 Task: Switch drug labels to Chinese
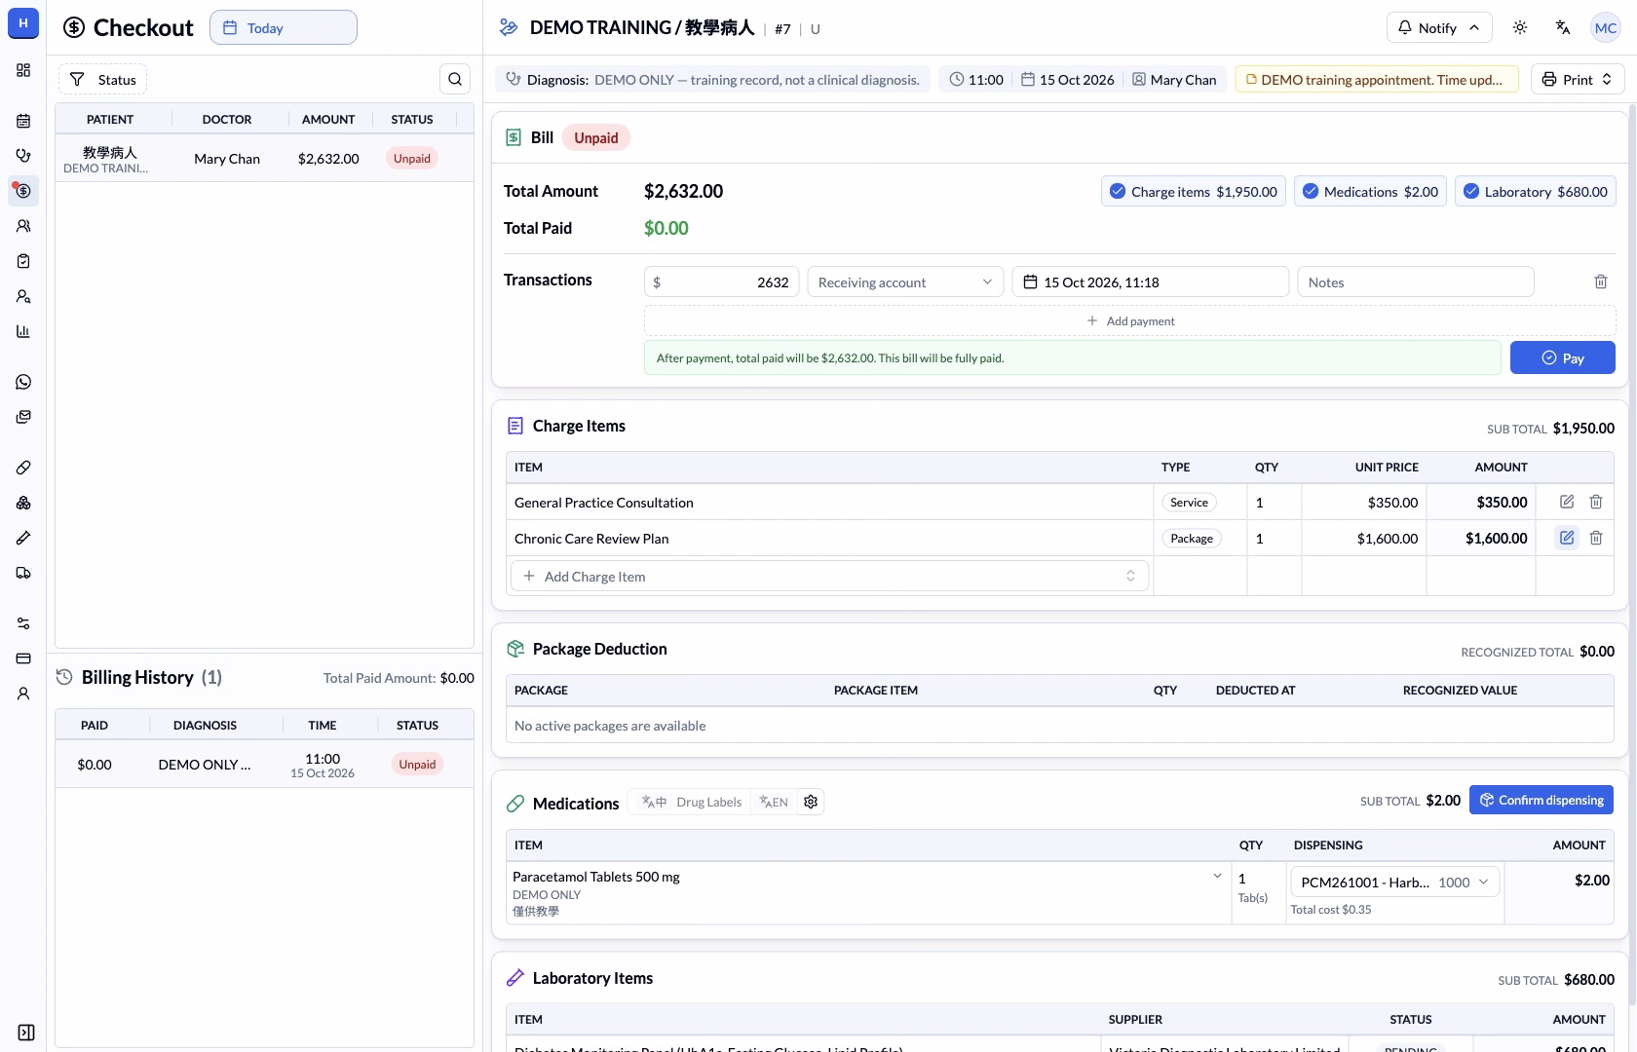[x=654, y=802]
